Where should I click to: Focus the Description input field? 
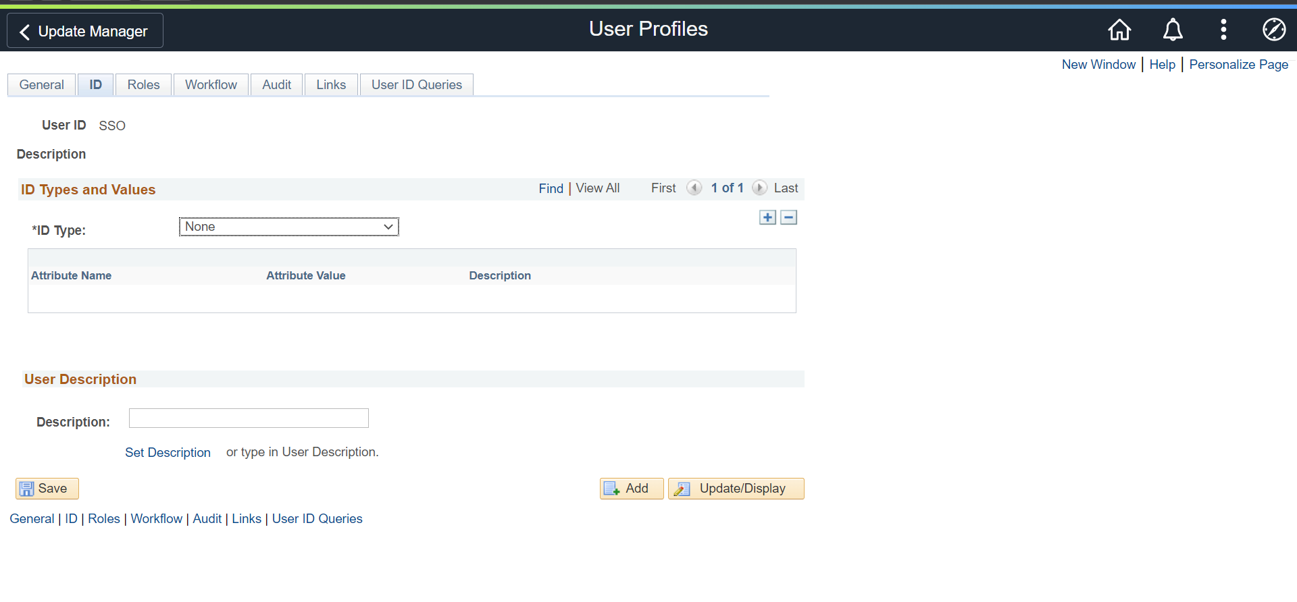(x=249, y=418)
